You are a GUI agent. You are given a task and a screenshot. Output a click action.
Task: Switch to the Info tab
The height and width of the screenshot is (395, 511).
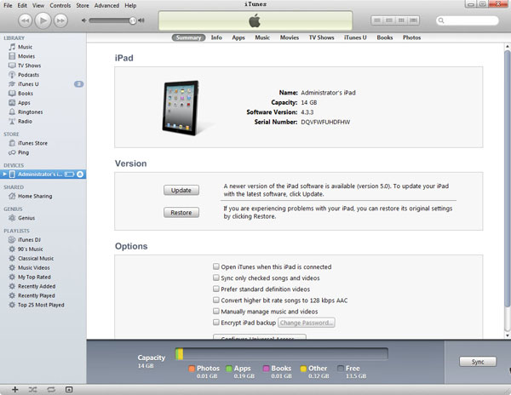click(216, 37)
